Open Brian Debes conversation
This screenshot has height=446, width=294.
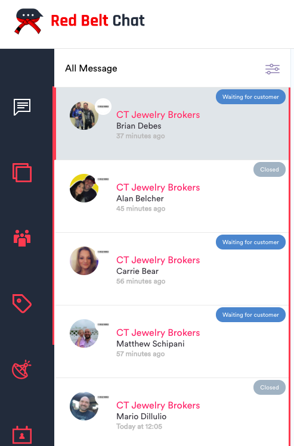coord(172,124)
